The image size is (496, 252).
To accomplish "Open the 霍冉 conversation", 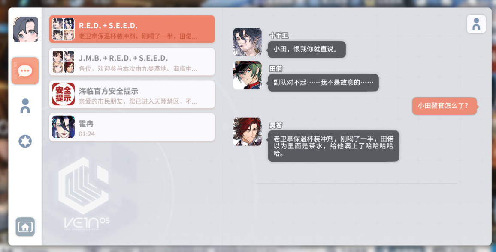I will [x=132, y=127].
